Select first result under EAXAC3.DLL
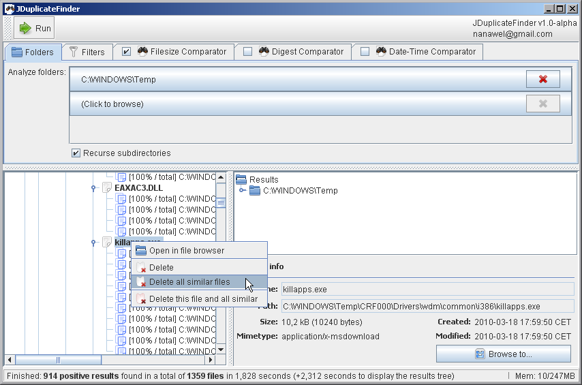Screen dimensions: 582x385 (x=172, y=198)
